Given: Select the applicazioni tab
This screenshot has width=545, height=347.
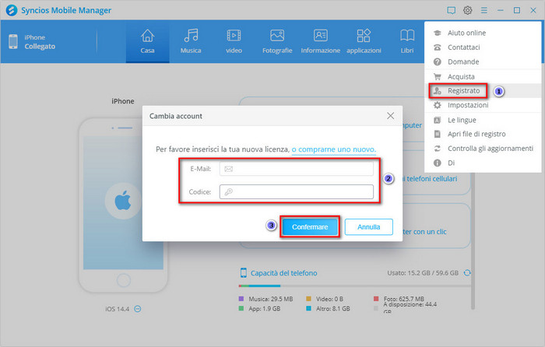Looking at the screenshot, I should pyautogui.click(x=364, y=42).
